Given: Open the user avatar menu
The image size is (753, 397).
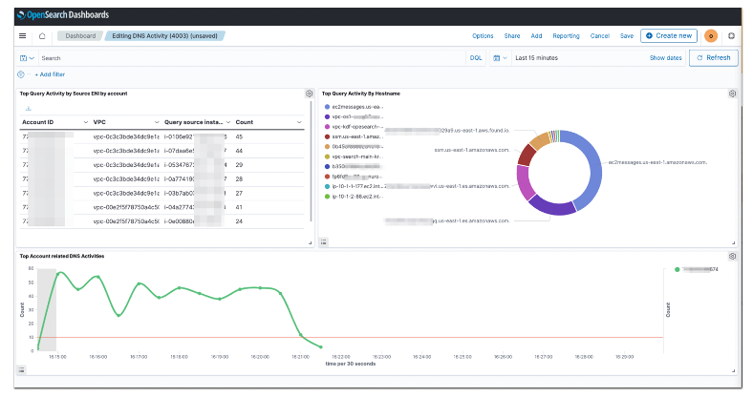Looking at the screenshot, I should pyautogui.click(x=711, y=36).
